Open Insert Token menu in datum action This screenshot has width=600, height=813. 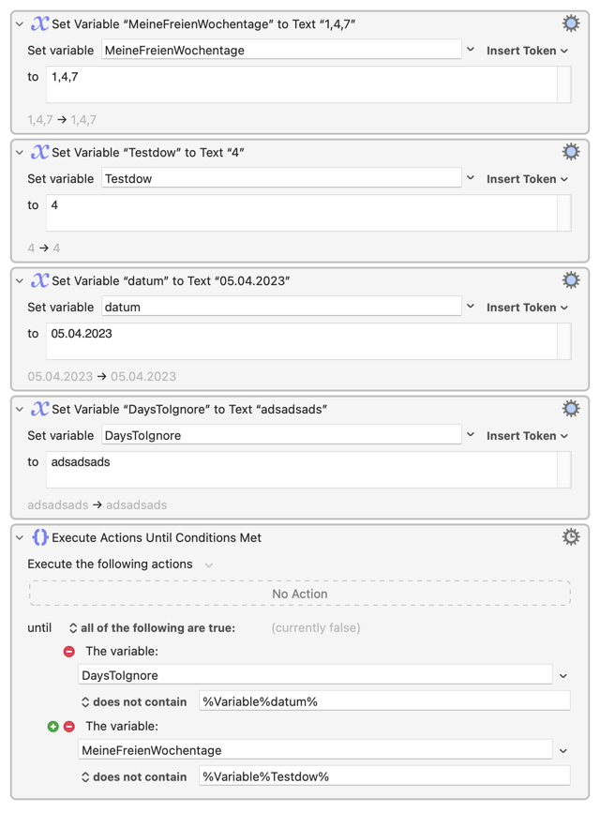click(x=527, y=308)
